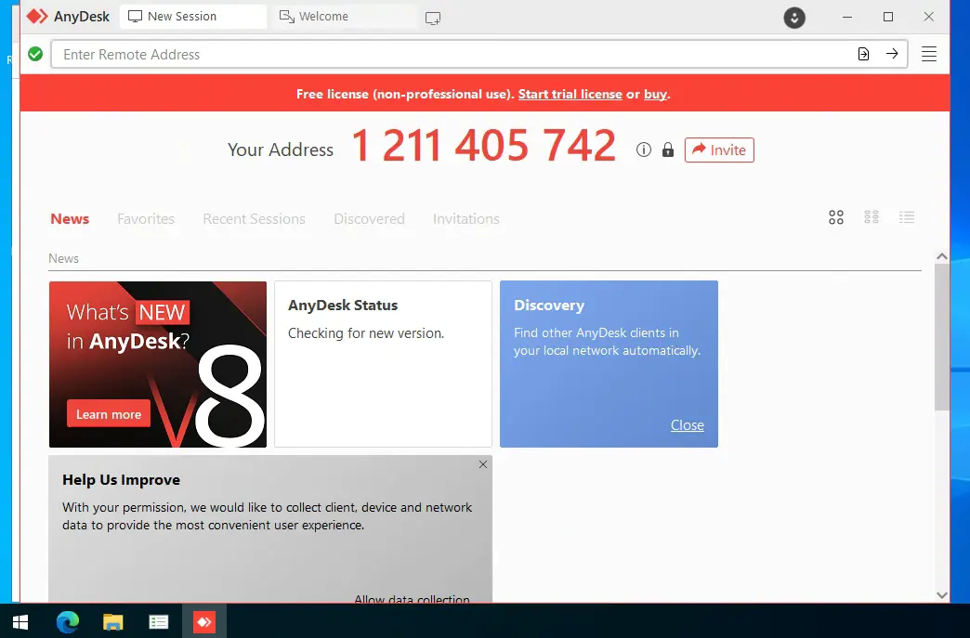Click the AnyDesk taskbar icon
Screen dimensions: 970x638
tap(204, 621)
